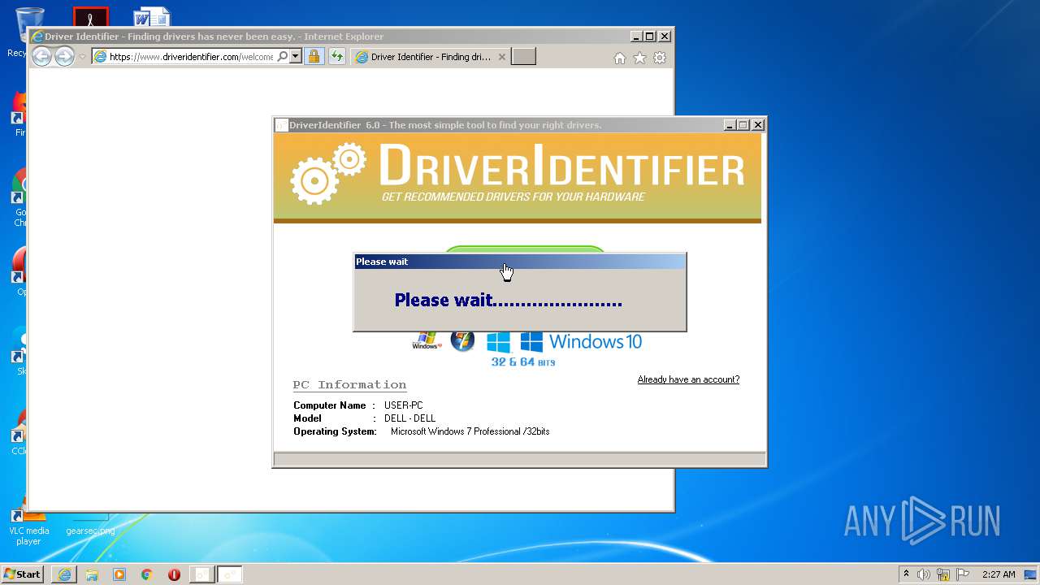1040x585 pixels.
Task: Minimize the DriverIdentifier 6.0 window
Action: 729,125
